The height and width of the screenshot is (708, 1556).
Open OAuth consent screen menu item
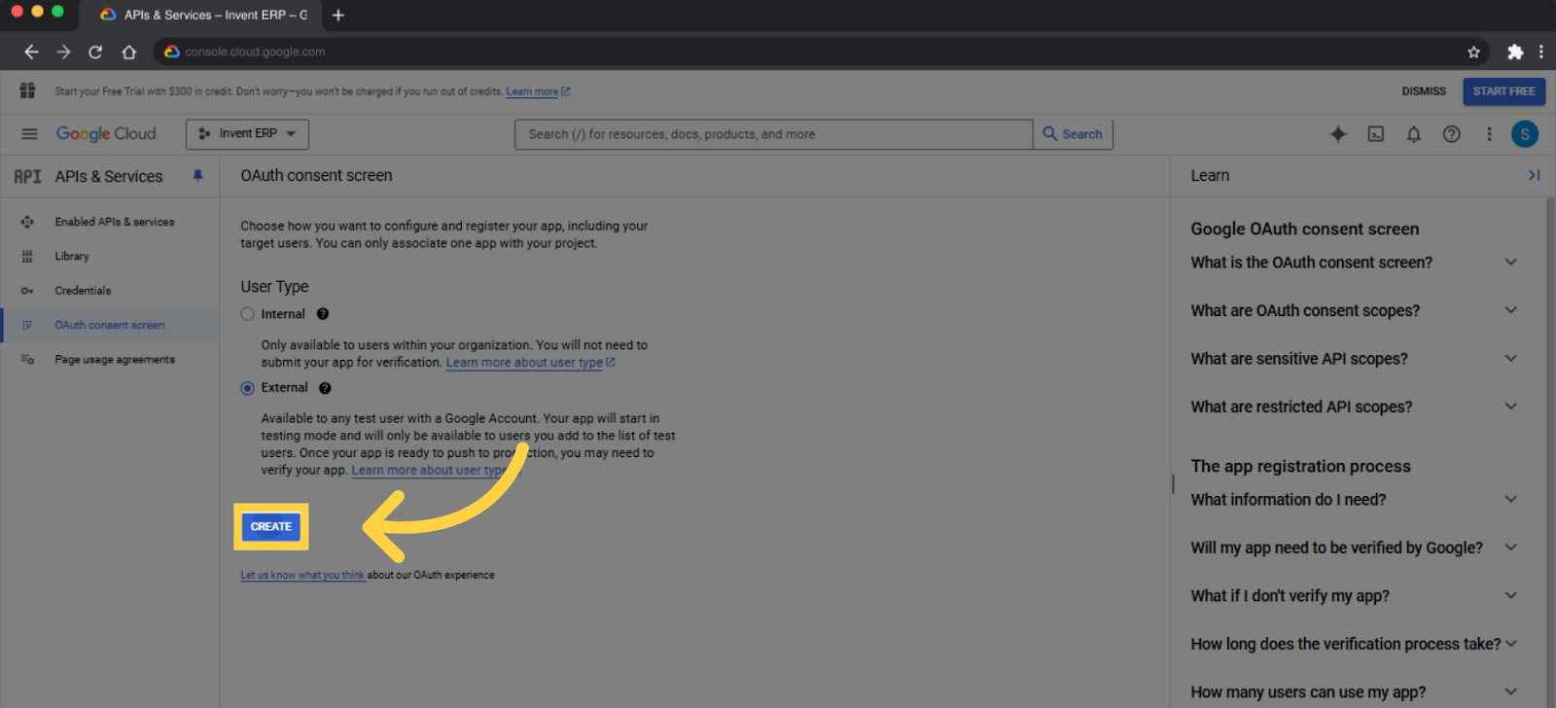(x=109, y=326)
